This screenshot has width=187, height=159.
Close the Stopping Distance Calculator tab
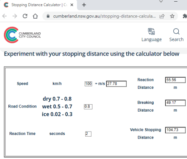coord(72,5)
